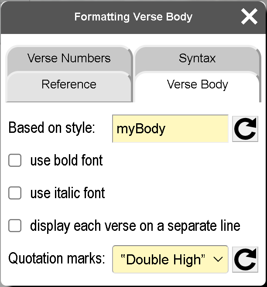Reset the Based on style field
This screenshot has width=267, height=287.
245,129
